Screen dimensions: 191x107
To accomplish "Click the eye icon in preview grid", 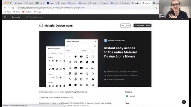I will click(81, 73).
